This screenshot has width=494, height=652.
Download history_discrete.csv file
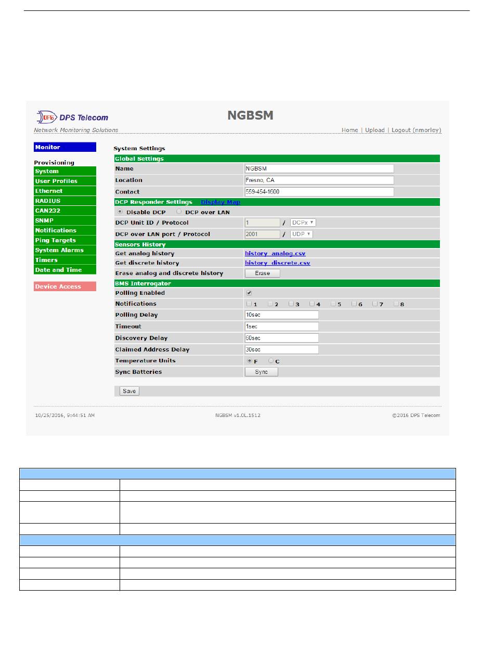(277, 263)
